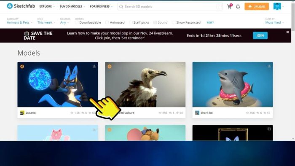Open the black framed model thumbnail
The image size is (295, 166).
[x=233, y=133]
